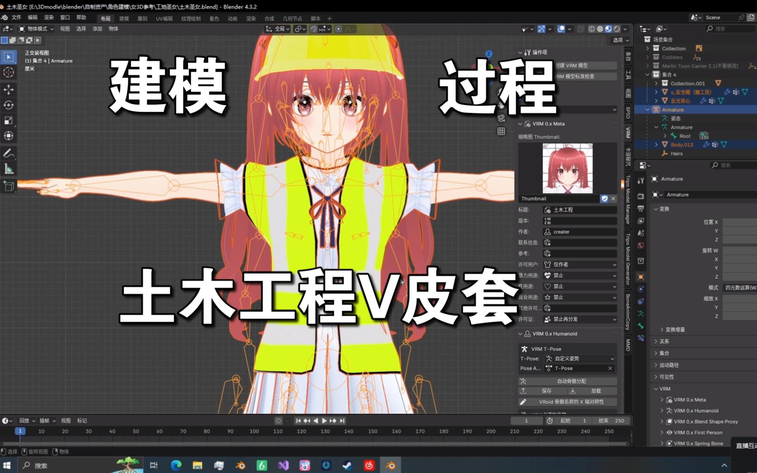Screen dimensions: 757x473
Task: Click the Armature object icon in the outliner
Action: [x=657, y=109]
